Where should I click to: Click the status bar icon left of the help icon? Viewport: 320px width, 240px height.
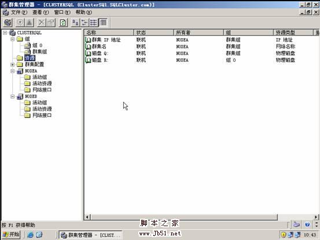[x=296, y=224]
